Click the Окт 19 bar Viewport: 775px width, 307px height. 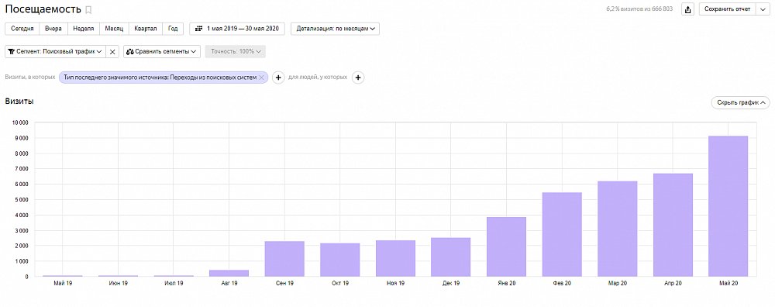coord(340,260)
